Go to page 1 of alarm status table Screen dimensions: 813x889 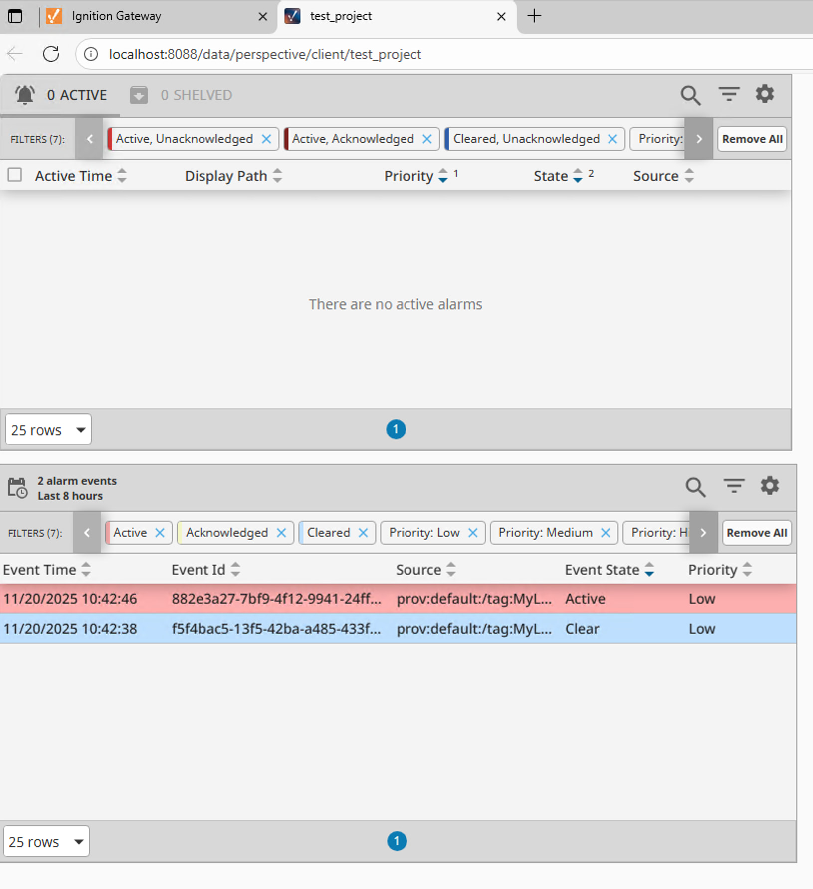(396, 429)
